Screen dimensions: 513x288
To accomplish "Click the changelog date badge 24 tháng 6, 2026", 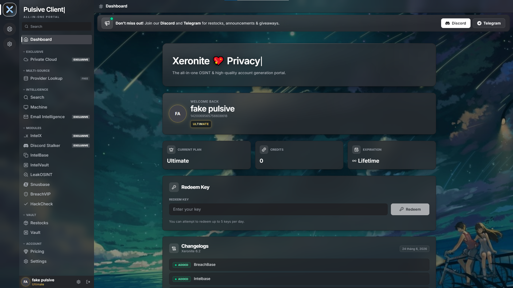I will click(414, 249).
